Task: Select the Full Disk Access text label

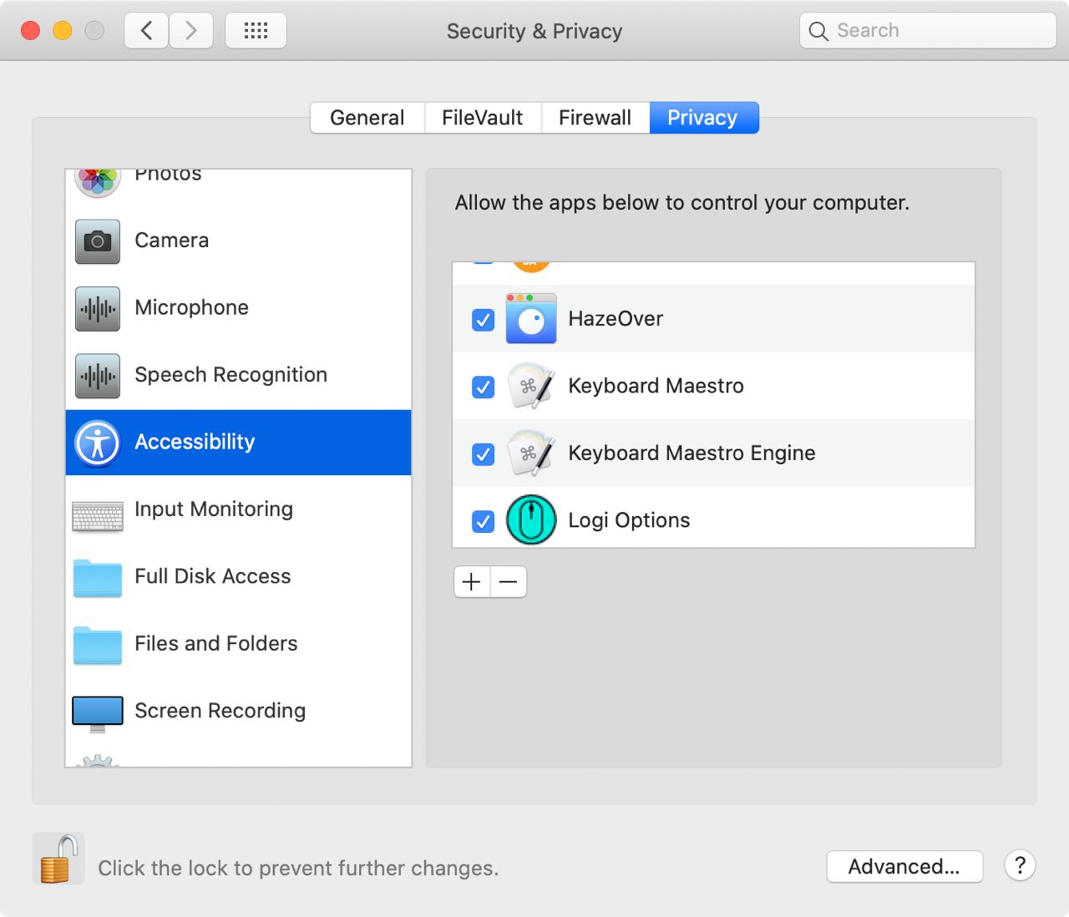Action: pos(213,576)
